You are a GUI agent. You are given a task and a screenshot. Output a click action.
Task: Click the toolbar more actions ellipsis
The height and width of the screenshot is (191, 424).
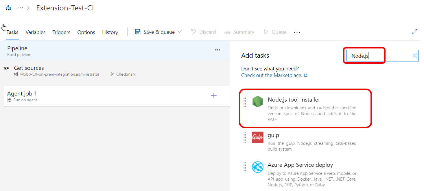297,32
